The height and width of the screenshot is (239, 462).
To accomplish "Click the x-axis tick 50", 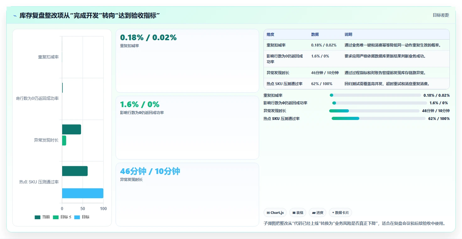I will (83, 209).
